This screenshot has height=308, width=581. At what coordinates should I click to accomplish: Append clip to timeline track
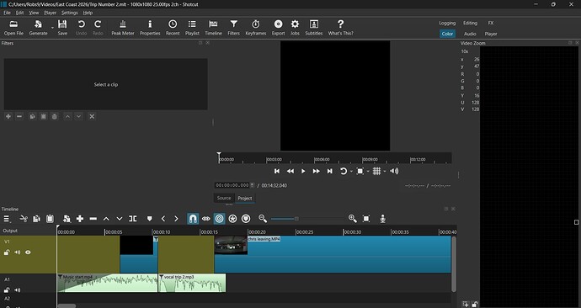(80, 219)
